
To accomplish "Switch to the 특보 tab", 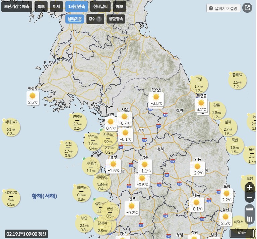I will pyautogui.click(x=41, y=7).
